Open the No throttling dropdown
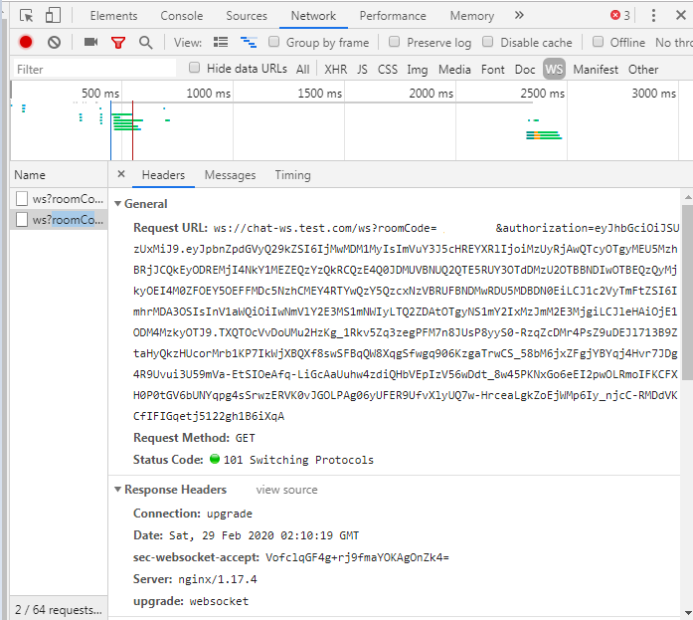Viewport: 693px width, 620px height. [673, 43]
